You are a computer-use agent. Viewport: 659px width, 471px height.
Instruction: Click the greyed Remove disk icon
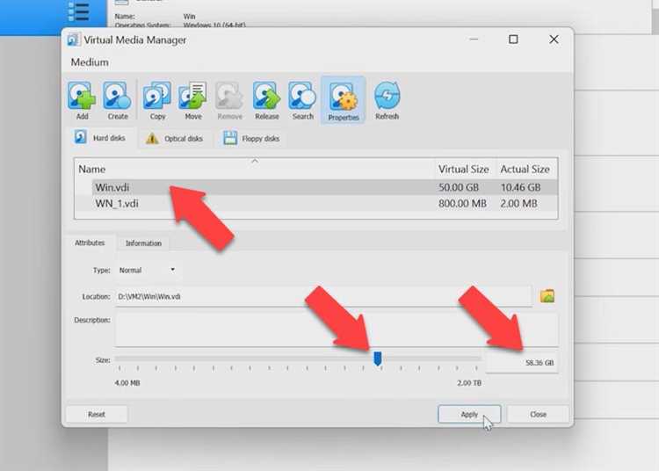click(x=229, y=101)
